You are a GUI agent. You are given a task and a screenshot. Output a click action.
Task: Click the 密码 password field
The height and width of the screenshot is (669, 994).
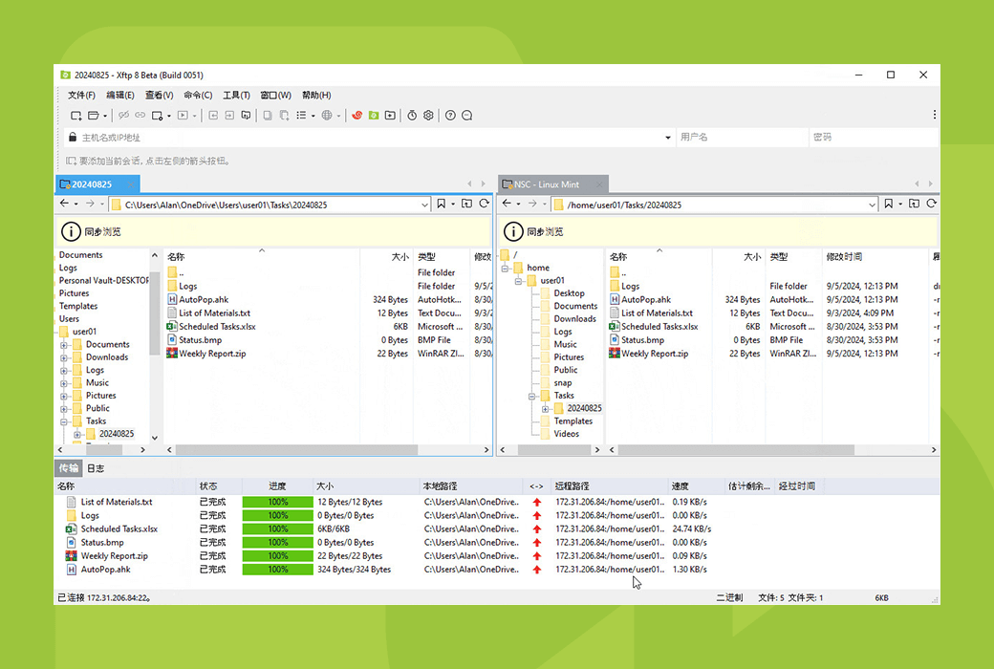pos(874,138)
